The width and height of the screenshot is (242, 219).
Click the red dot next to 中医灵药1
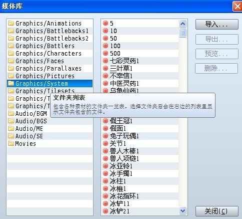coord(105,83)
